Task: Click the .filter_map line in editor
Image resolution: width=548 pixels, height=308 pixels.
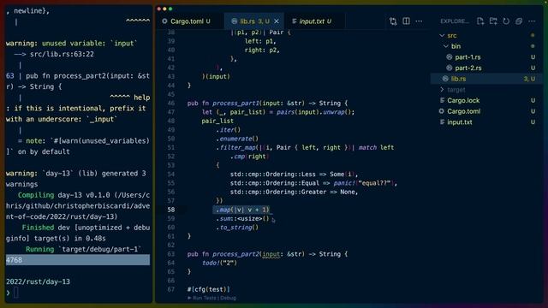Action: coord(305,148)
